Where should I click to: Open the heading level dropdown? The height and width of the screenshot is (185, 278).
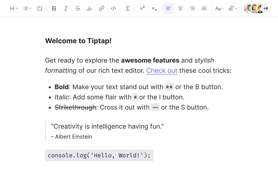[x=14, y=8]
